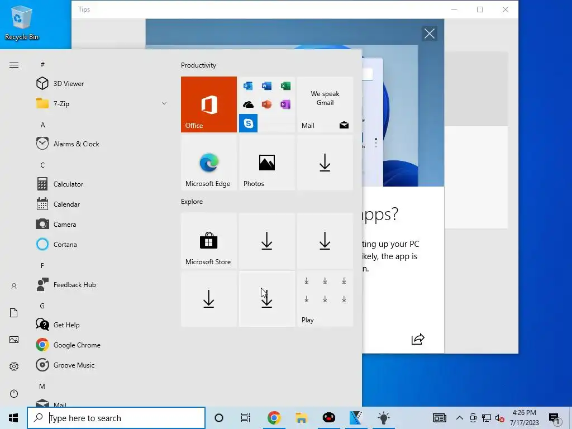This screenshot has height=429, width=572.
Task: Open File Explorer from the taskbar
Action: (301, 418)
